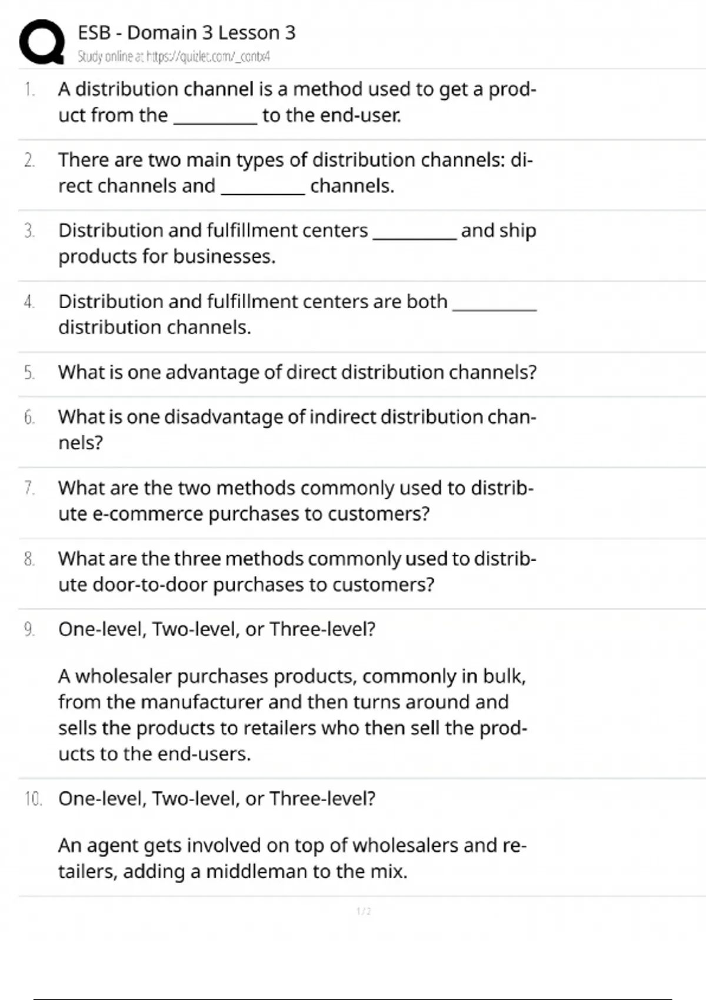Click the 'One-level, Two-level, or Three-level?' heading in item 9

click(217, 629)
